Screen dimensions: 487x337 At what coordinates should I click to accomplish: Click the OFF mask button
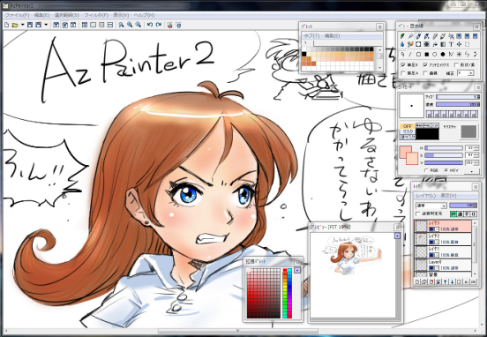[408, 126]
